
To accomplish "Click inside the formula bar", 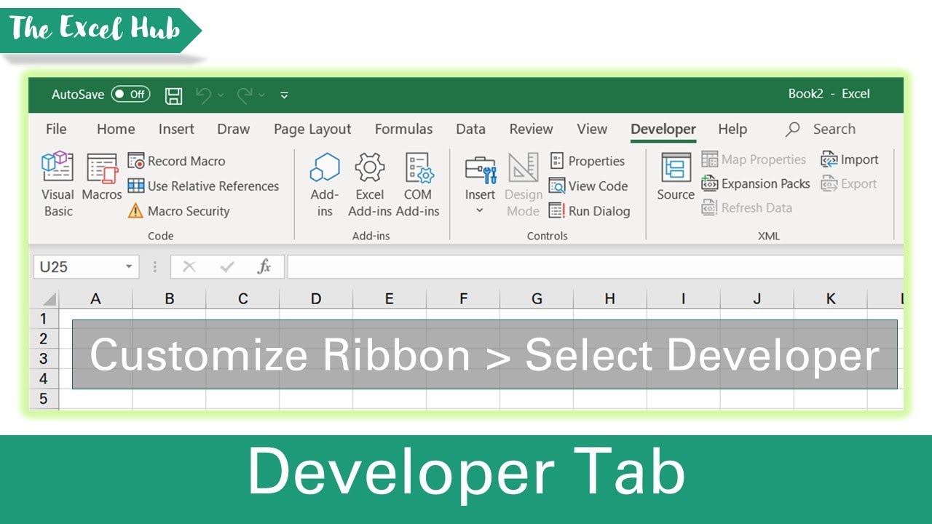I will click(595, 266).
